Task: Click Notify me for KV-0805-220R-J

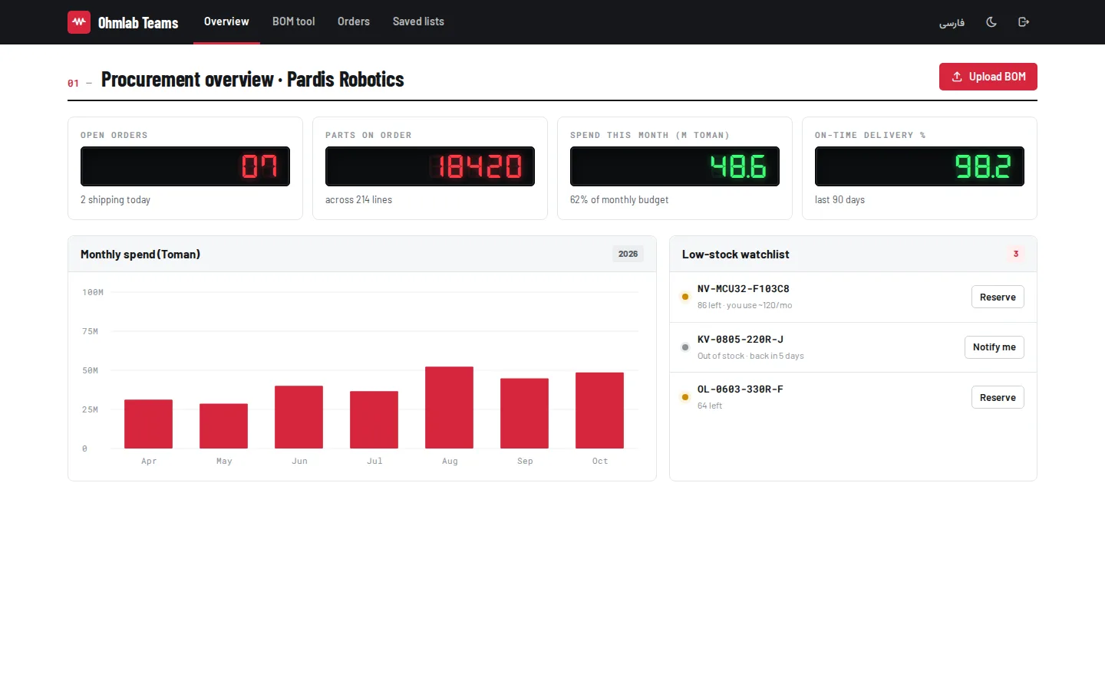Action: coord(994,347)
